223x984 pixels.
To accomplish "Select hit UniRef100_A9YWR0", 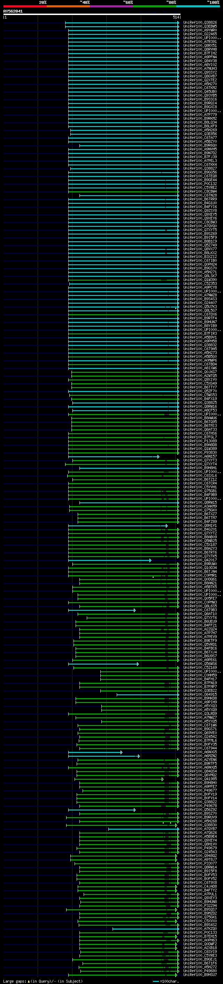I will coord(200,30).
